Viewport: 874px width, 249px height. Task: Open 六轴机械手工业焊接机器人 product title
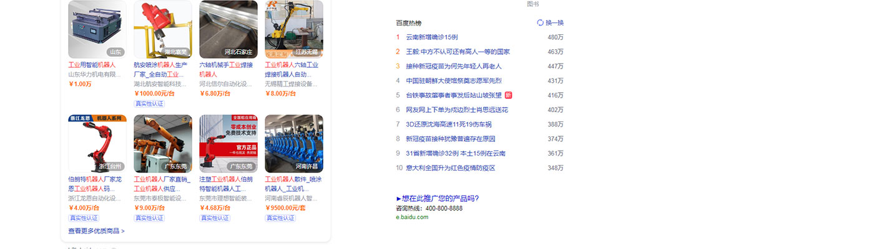(x=225, y=69)
